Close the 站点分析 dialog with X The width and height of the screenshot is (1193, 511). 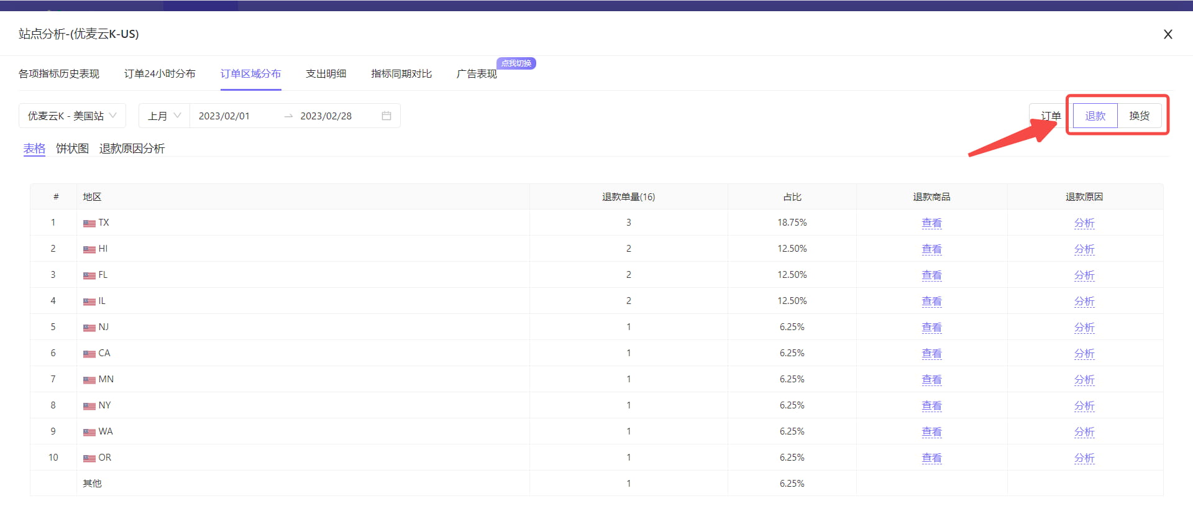tap(1168, 34)
